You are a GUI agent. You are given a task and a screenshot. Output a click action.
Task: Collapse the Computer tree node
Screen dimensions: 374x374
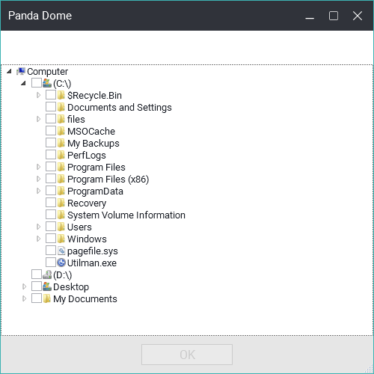9,72
